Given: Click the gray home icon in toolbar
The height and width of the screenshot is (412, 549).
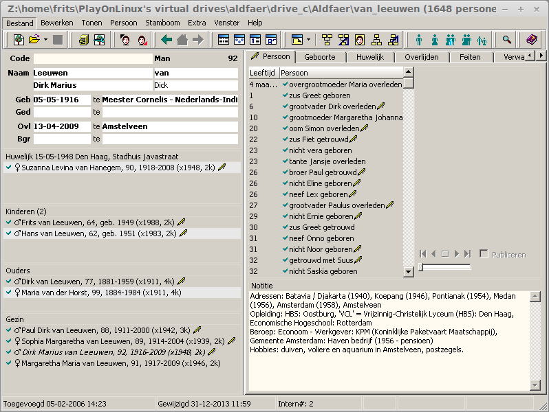Looking at the screenshot, I should tap(182, 40).
